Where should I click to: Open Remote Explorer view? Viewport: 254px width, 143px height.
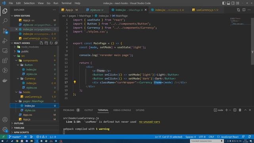pos(5,50)
